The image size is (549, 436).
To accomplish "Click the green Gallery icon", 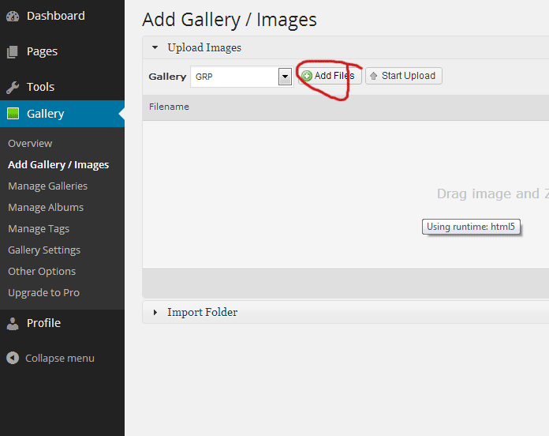I will coord(13,114).
